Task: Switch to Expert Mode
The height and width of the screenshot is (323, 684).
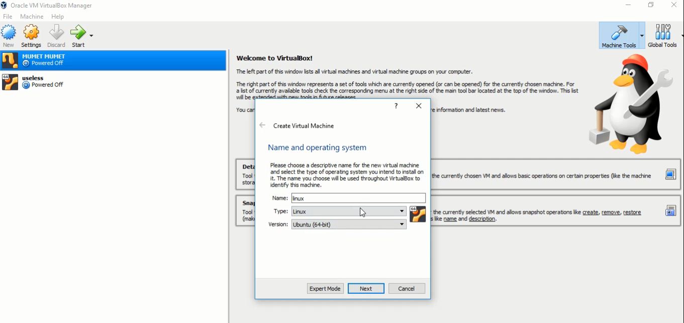Action: click(x=325, y=288)
